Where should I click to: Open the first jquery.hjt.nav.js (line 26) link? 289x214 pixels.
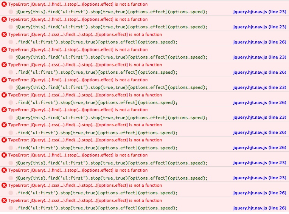point(259,42)
